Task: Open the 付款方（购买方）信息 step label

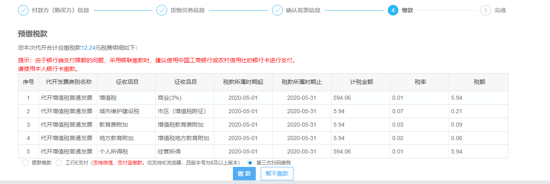Action: click(x=60, y=10)
